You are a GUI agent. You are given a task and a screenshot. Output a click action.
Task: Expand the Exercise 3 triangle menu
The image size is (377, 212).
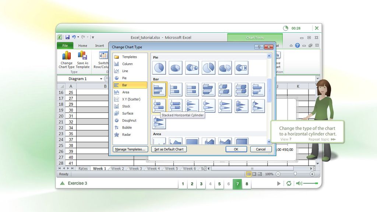click(63, 183)
